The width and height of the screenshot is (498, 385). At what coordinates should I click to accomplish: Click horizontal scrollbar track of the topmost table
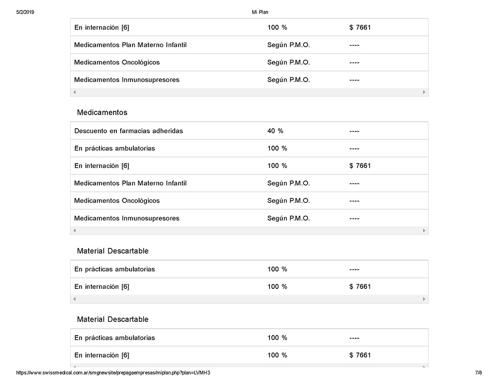[x=249, y=92]
